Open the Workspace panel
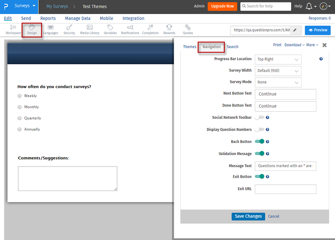 (x=13, y=30)
